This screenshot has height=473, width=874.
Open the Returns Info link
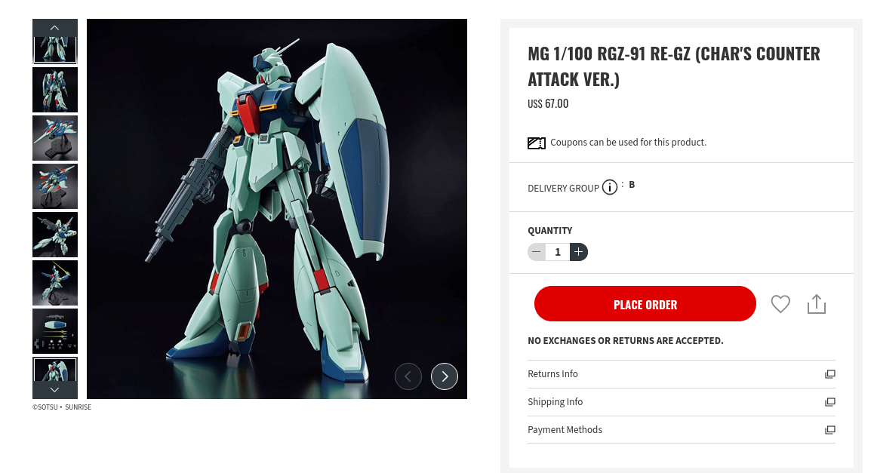point(552,374)
